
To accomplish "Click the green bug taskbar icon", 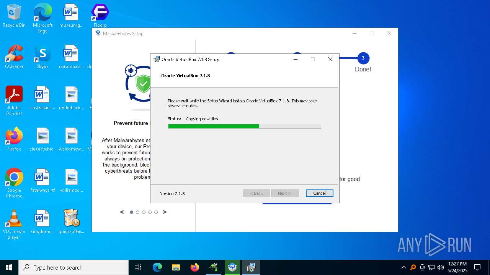I will coord(214,267).
